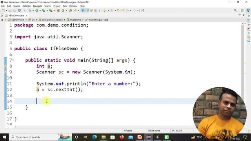Maximize the editor area
The image size is (251, 141).
click(x=244, y=15)
